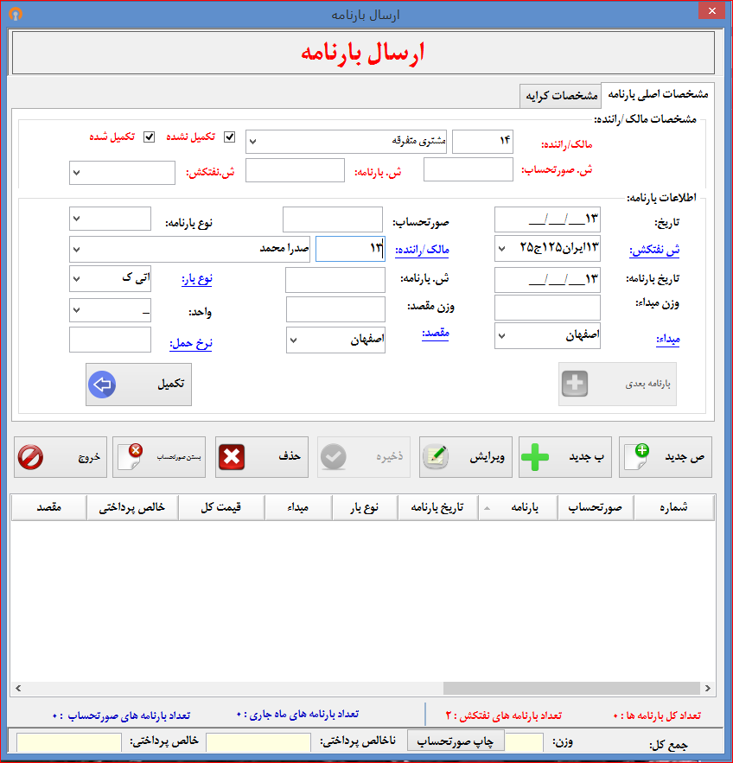Click the red X icon on حذف
Image resolution: width=733 pixels, height=763 pixels.
tap(232, 457)
